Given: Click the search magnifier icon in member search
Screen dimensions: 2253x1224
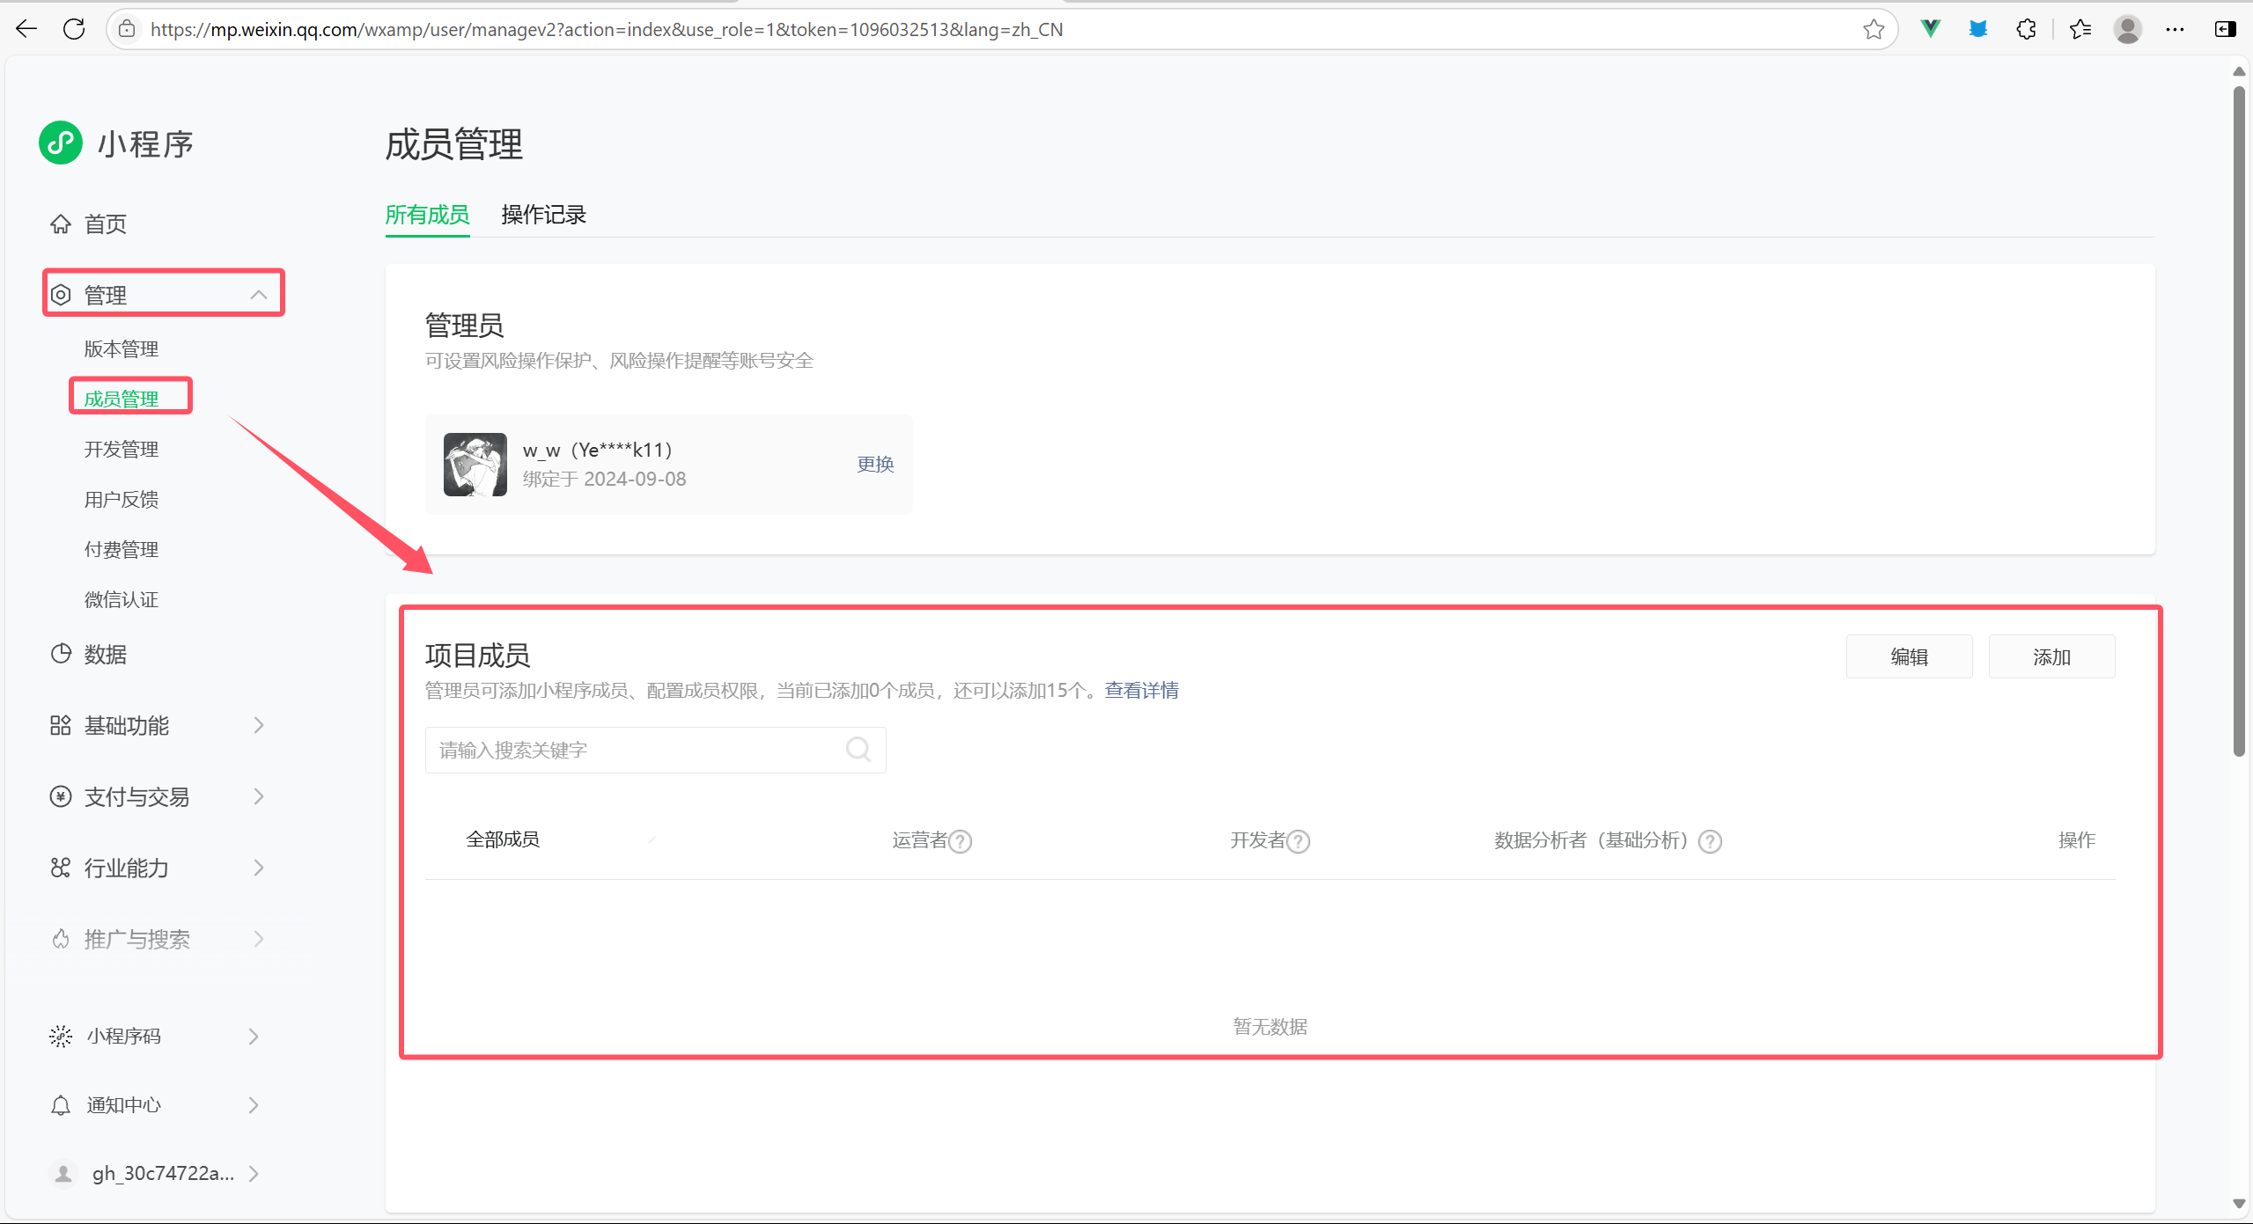Looking at the screenshot, I should [858, 749].
